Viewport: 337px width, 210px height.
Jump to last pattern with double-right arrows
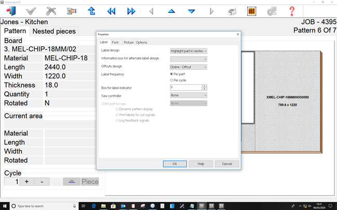[x=131, y=11]
